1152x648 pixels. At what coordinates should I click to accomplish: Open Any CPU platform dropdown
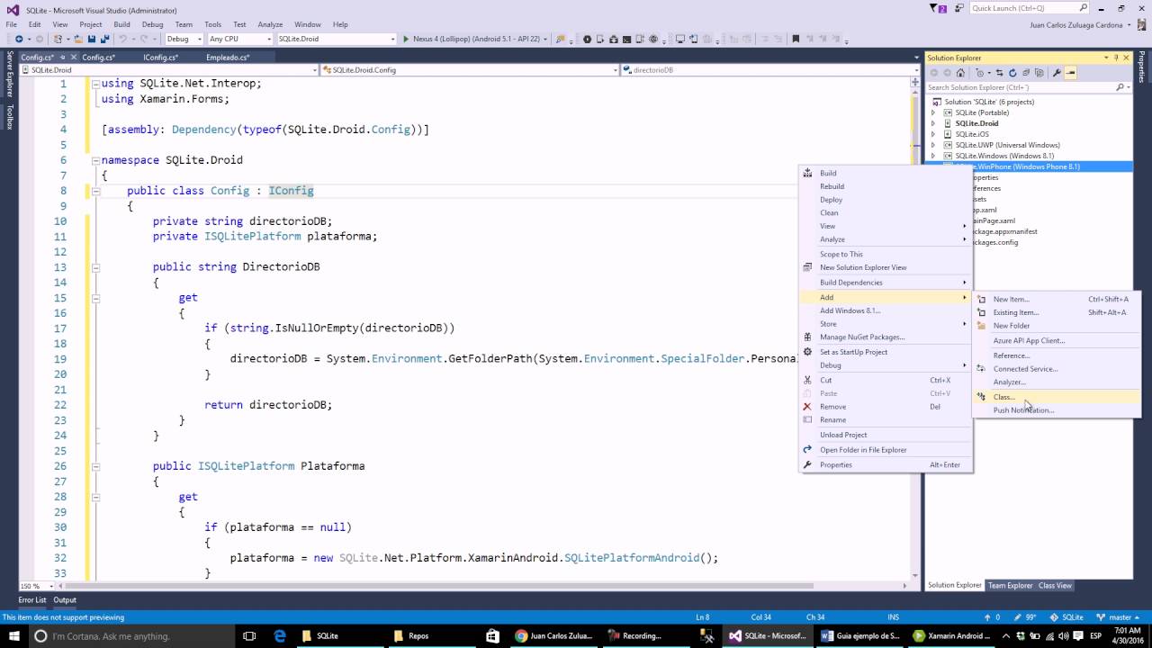point(268,39)
